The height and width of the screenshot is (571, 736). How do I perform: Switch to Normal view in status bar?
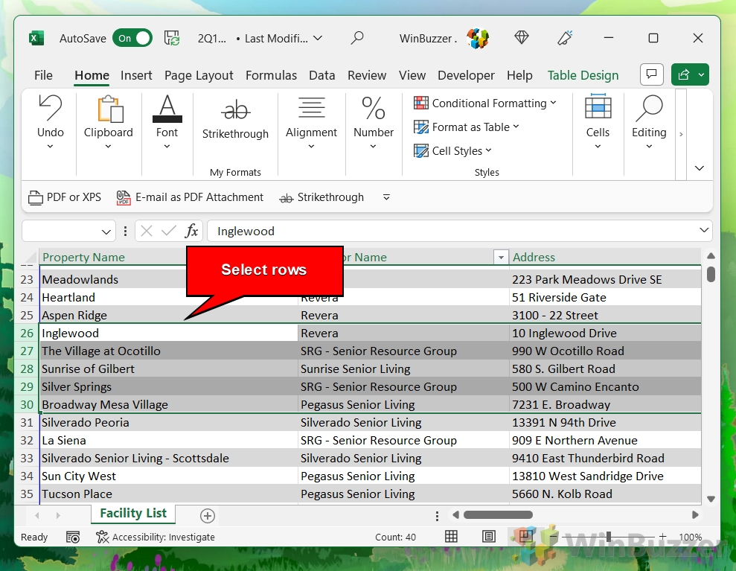coord(451,536)
